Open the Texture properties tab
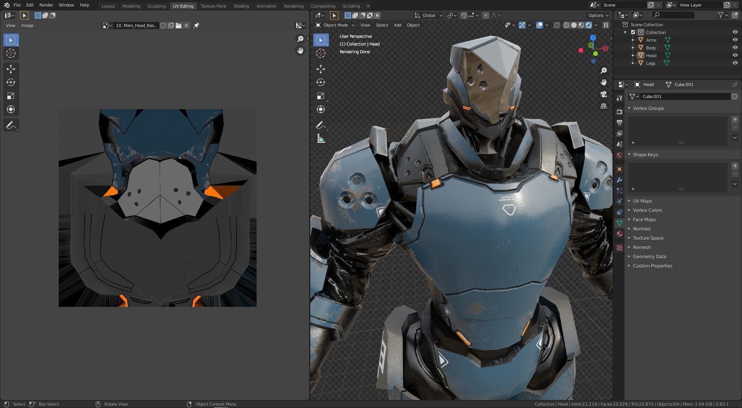Screen dimensions: 742x408 pyautogui.click(x=619, y=248)
